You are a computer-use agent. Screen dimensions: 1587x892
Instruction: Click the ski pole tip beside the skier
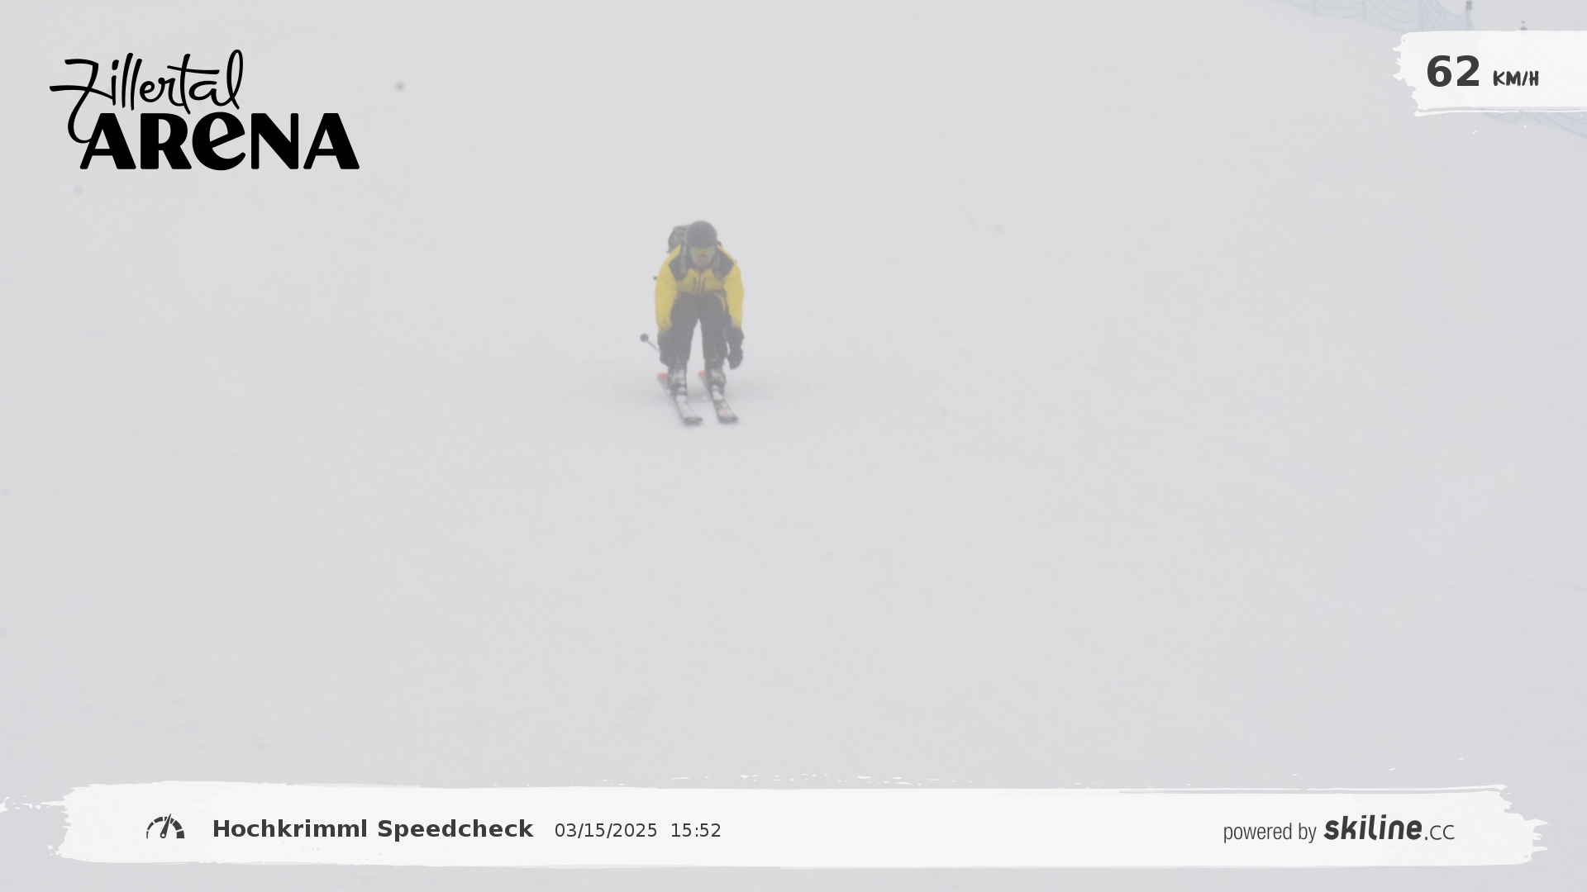pyautogui.click(x=644, y=337)
